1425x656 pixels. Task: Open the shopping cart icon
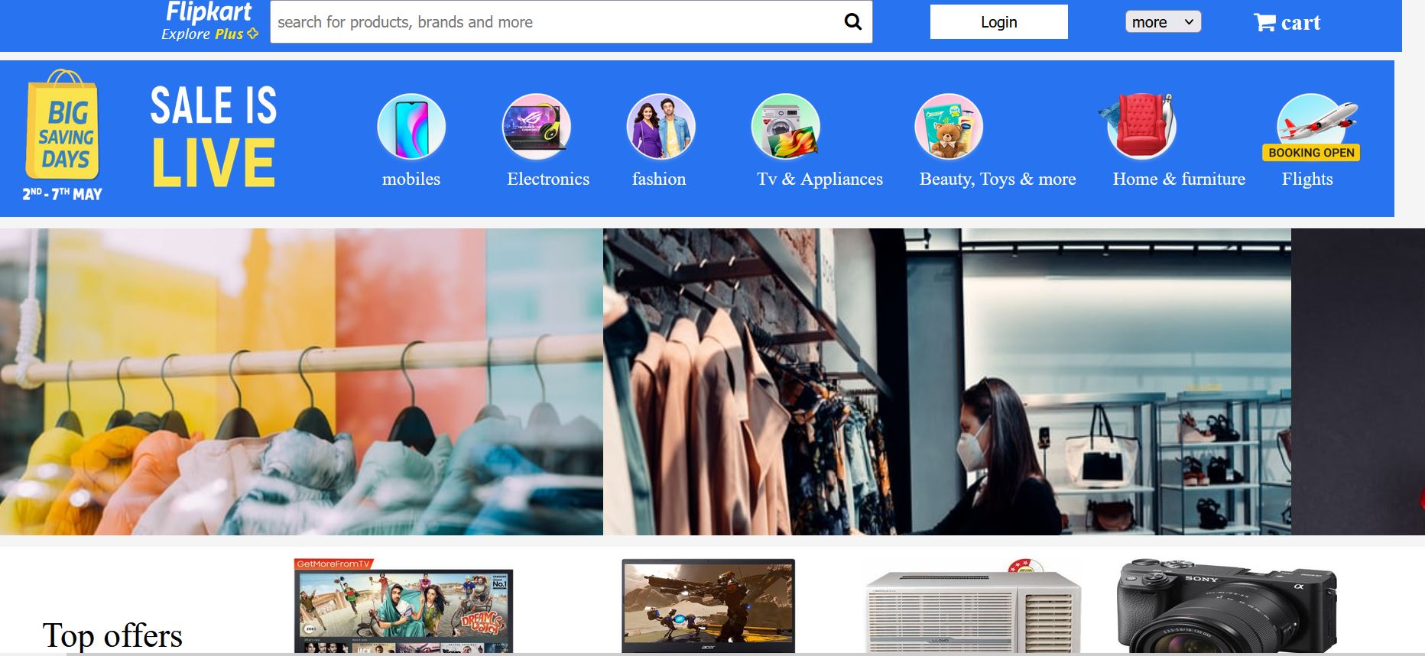pyautogui.click(x=1264, y=22)
